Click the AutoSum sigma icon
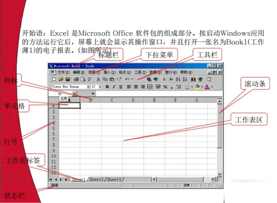The width and height of the screenshot is (277, 203). click(165, 80)
